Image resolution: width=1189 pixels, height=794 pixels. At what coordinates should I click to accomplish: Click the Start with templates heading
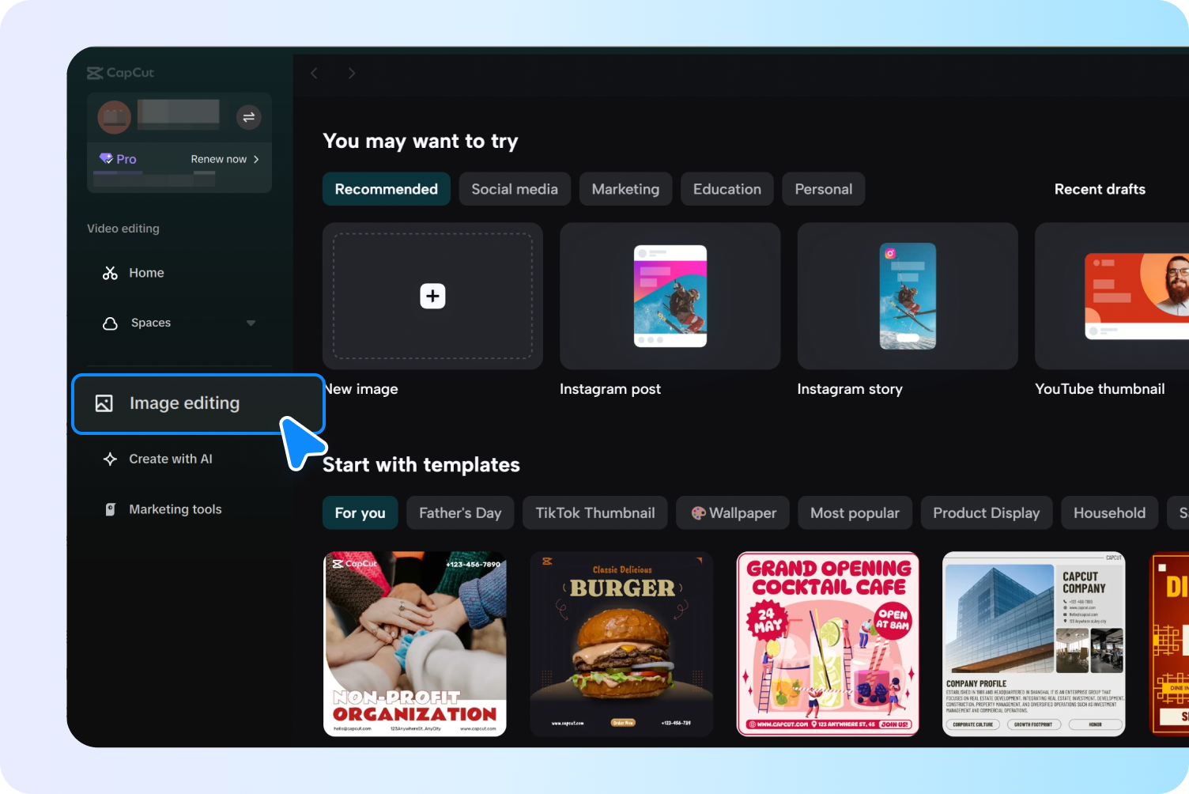click(x=421, y=465)
